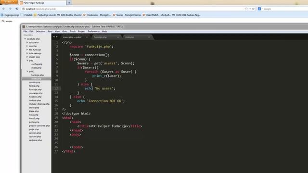Open the Rockoblox - Mindjolt bookmark
Image resolution: width=308 pixels, height=173 pixels.
click(97, 15)
